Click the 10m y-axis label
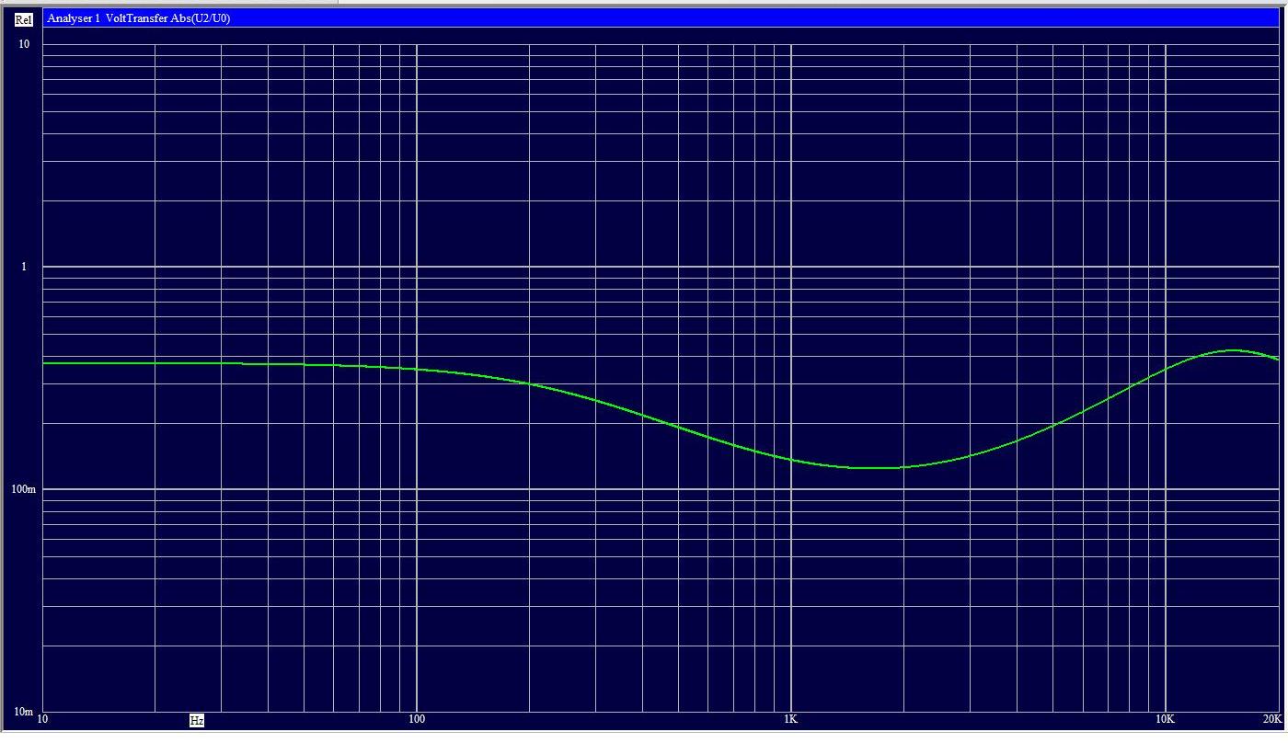The height and width of the screenshot is (743, 1288). click(22, 713)
